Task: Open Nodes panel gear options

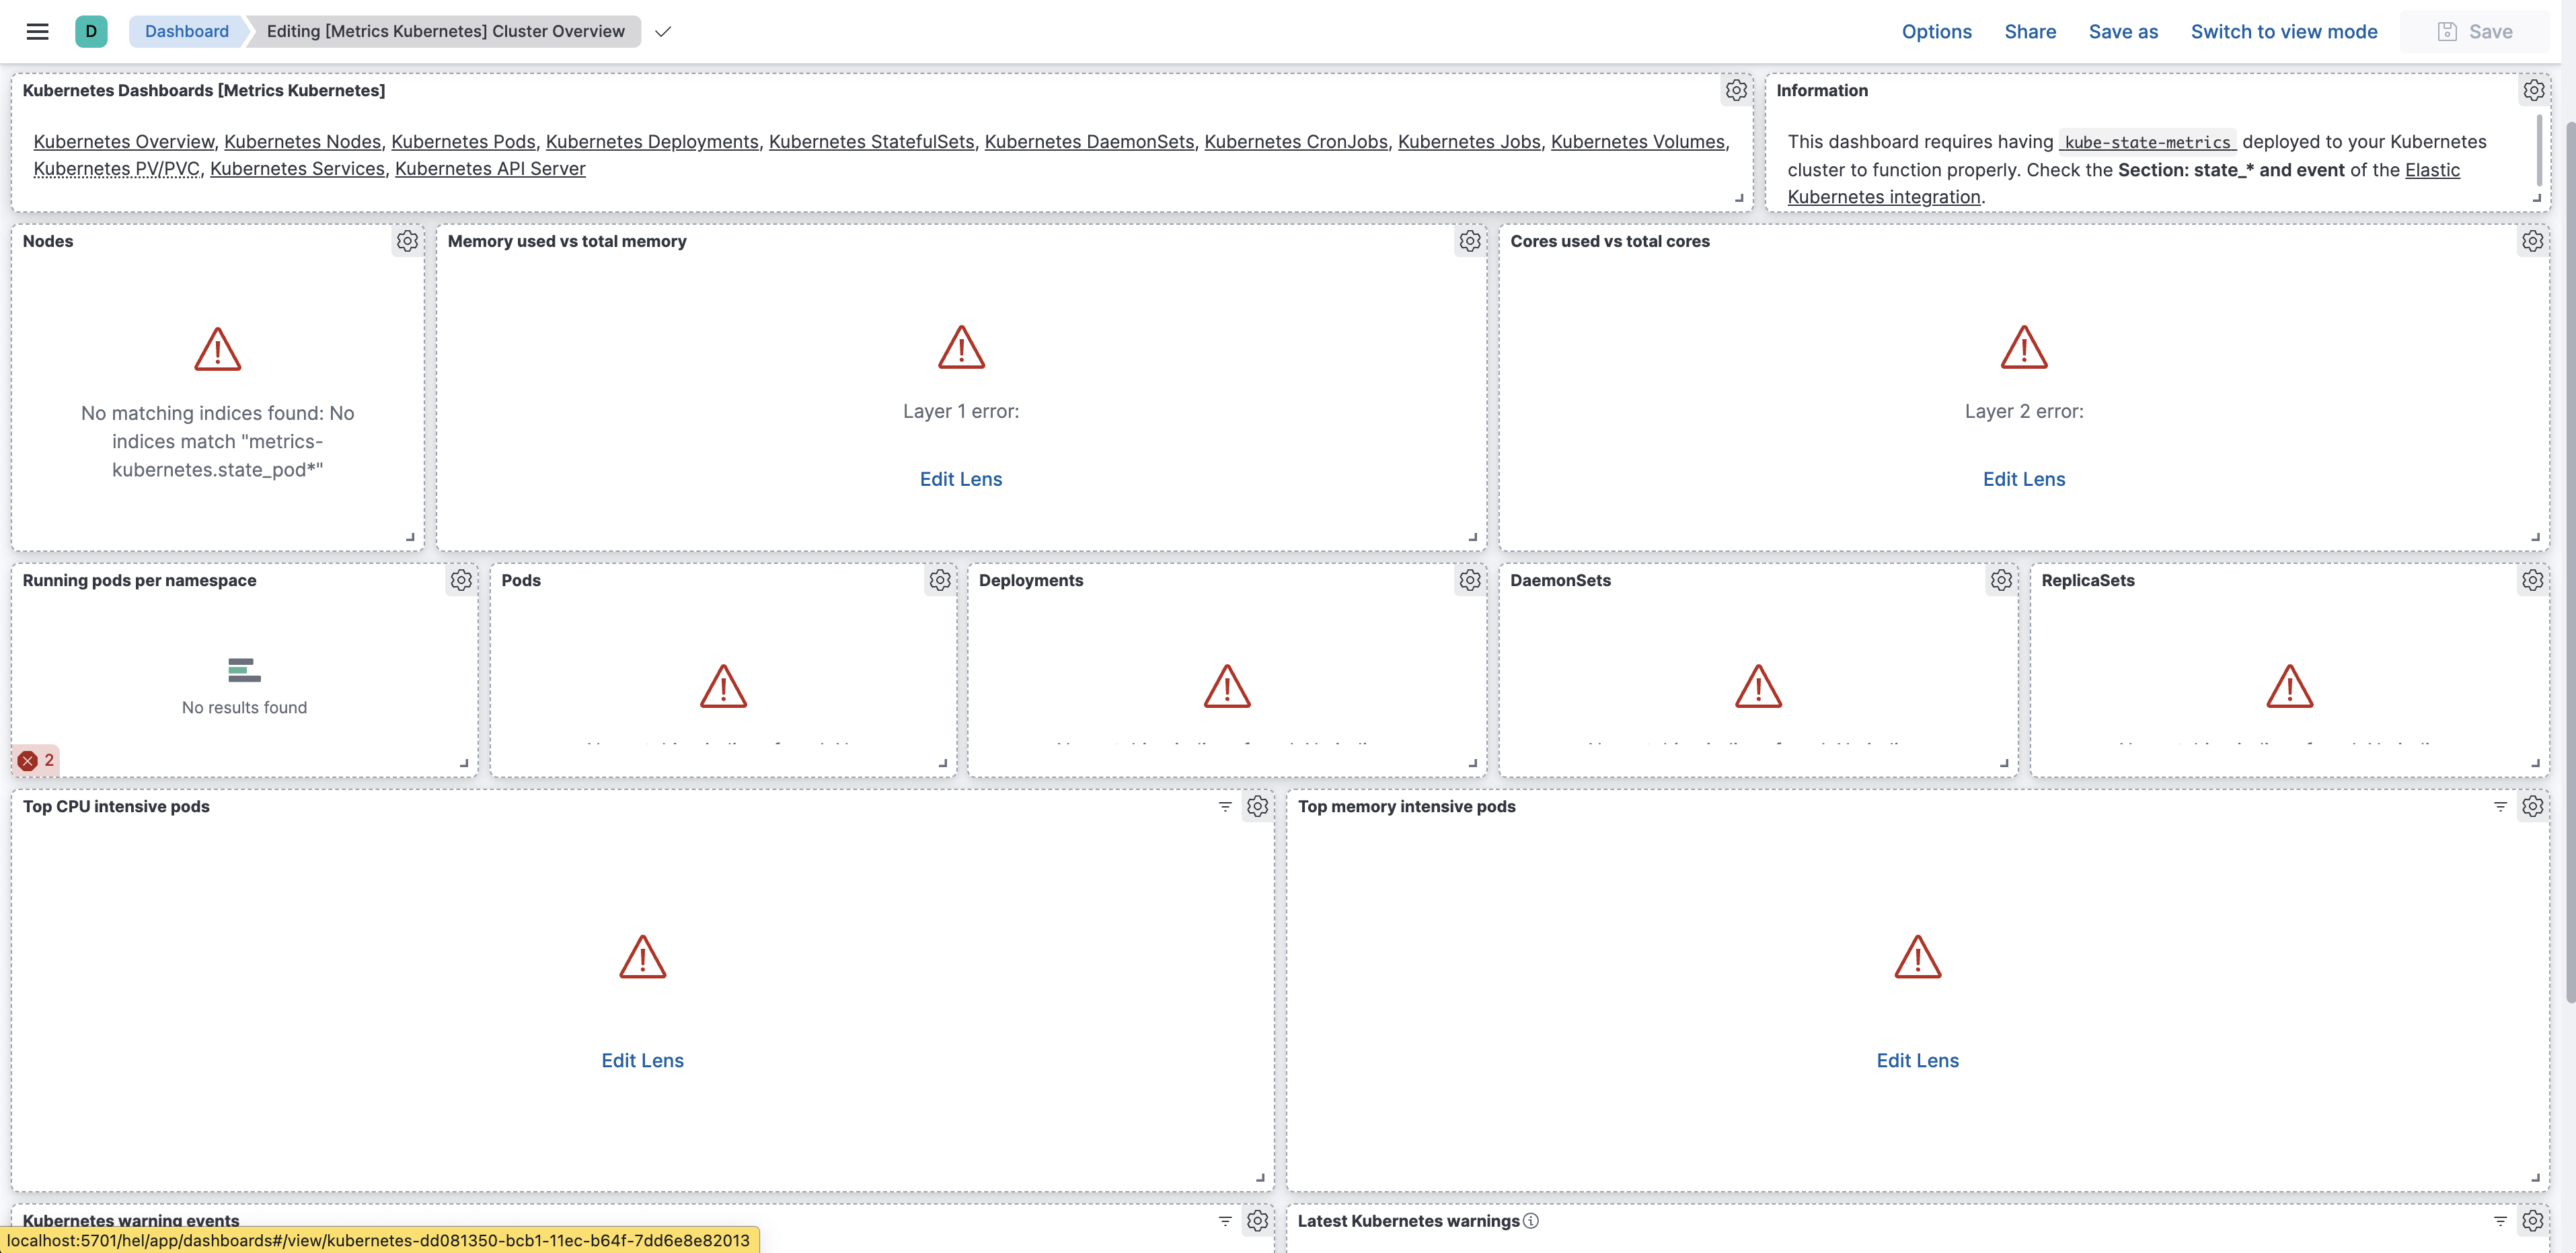Action: pos(407,241)
